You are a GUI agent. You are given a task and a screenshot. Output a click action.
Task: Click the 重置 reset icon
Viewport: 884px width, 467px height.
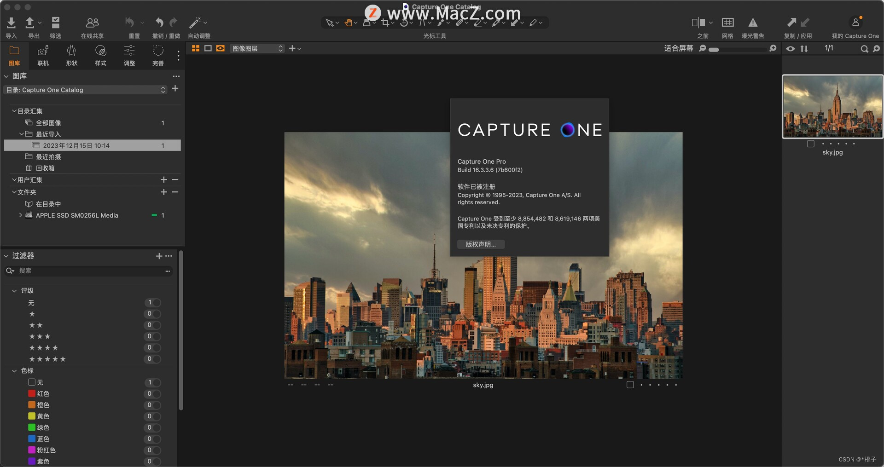pos(130,23)
